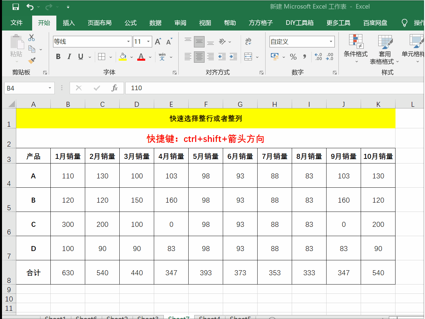The image size is (425, 319).
Task: Toggle Bold formatting
Action: click(x=58, y=57)
